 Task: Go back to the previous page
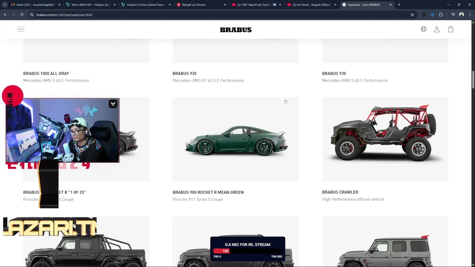(5, 15)
